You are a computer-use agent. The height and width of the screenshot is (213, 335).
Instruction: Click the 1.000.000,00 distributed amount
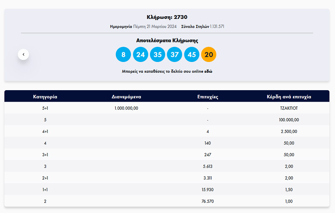126,108
